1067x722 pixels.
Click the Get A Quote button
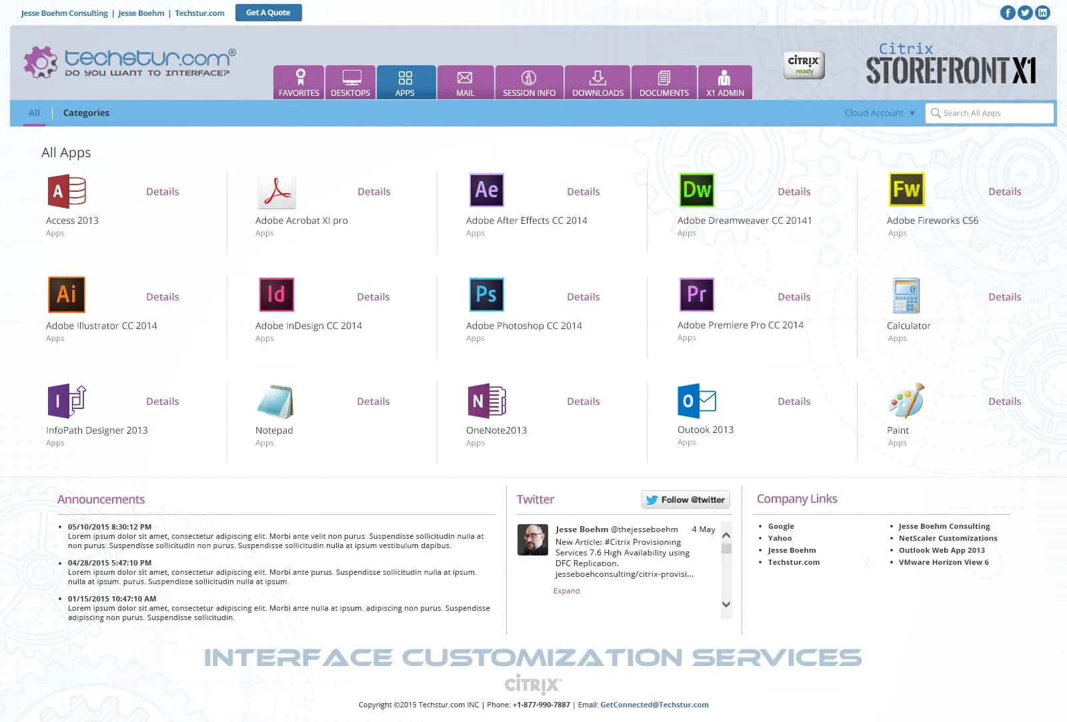click(269, 13)
